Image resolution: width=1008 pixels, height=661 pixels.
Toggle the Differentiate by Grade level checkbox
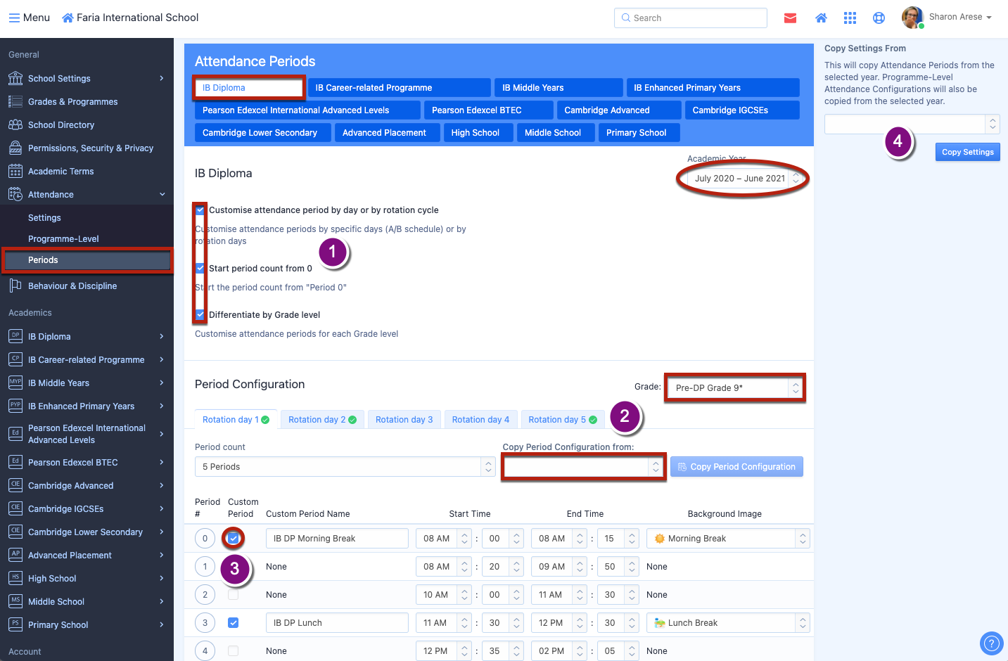pos(200,314)
